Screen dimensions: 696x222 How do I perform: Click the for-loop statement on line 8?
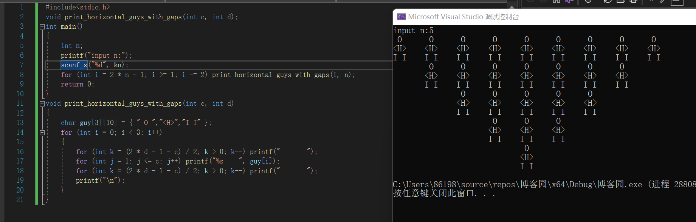208,75
